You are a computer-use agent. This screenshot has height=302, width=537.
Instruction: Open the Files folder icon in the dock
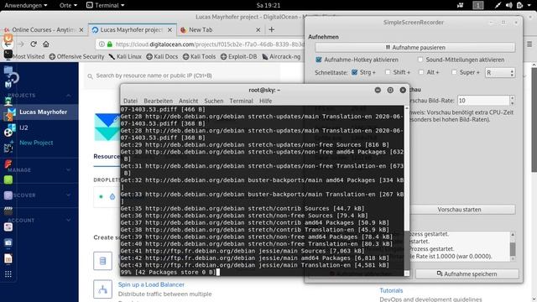point(8,70)
